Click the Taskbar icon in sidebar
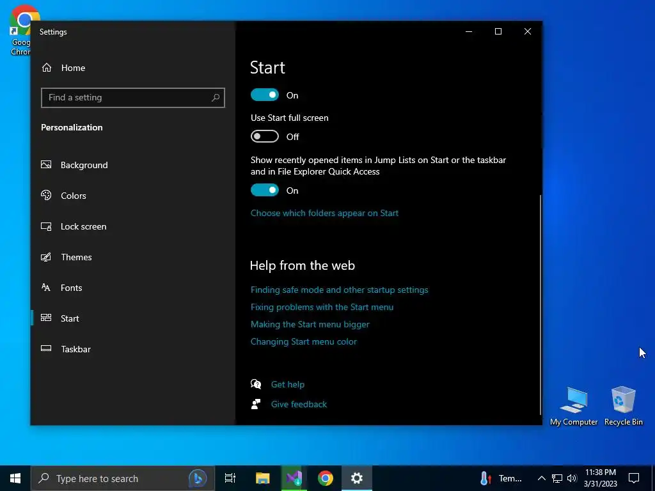The height and width of the screenshot is (491, 655). click(46, 348)
